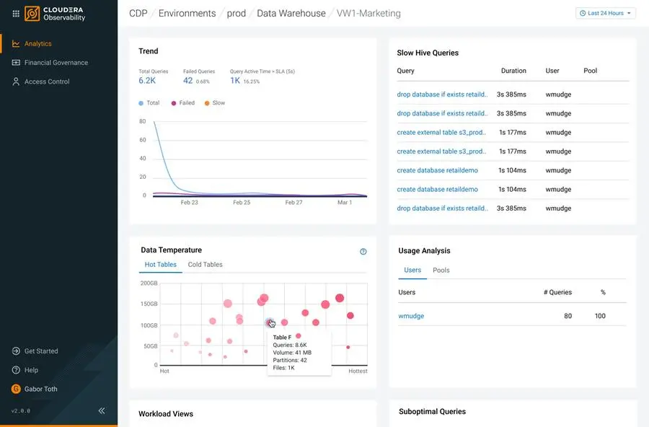The width and height of the screenshot is (649, 427).
Task: Click Gabor Toth user avatar
Action: (16, 389)
